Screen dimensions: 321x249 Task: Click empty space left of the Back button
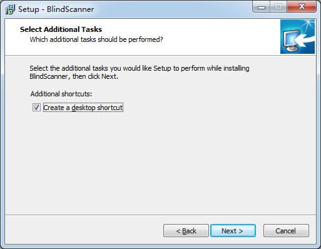pos(83,231)
